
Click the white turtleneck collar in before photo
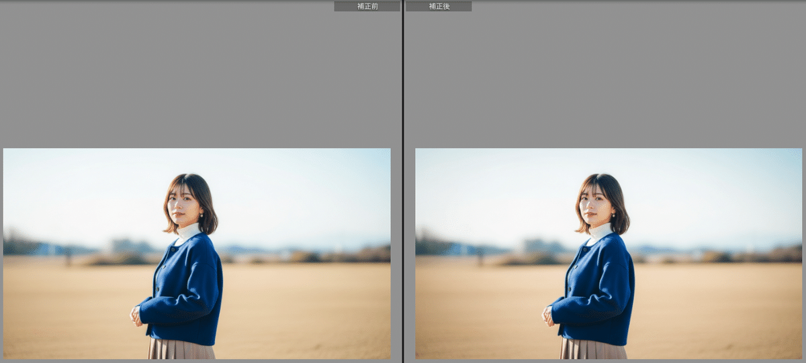coord(187,233)
